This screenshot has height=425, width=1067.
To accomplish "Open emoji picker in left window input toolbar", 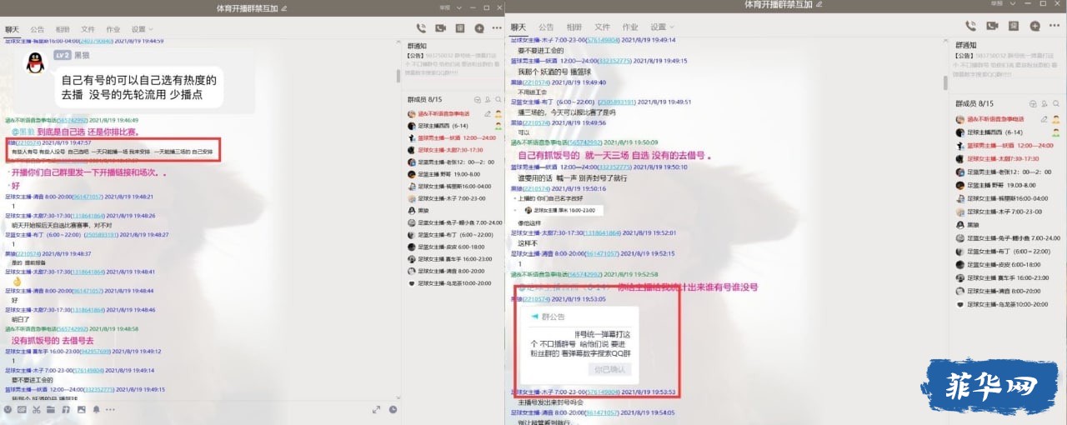I will (8, 409).
